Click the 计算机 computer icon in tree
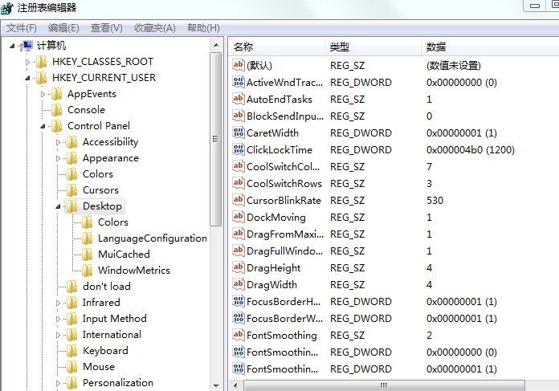 point(27,46)
